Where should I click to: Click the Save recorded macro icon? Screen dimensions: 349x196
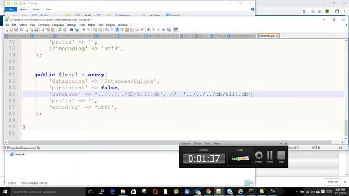169,30
